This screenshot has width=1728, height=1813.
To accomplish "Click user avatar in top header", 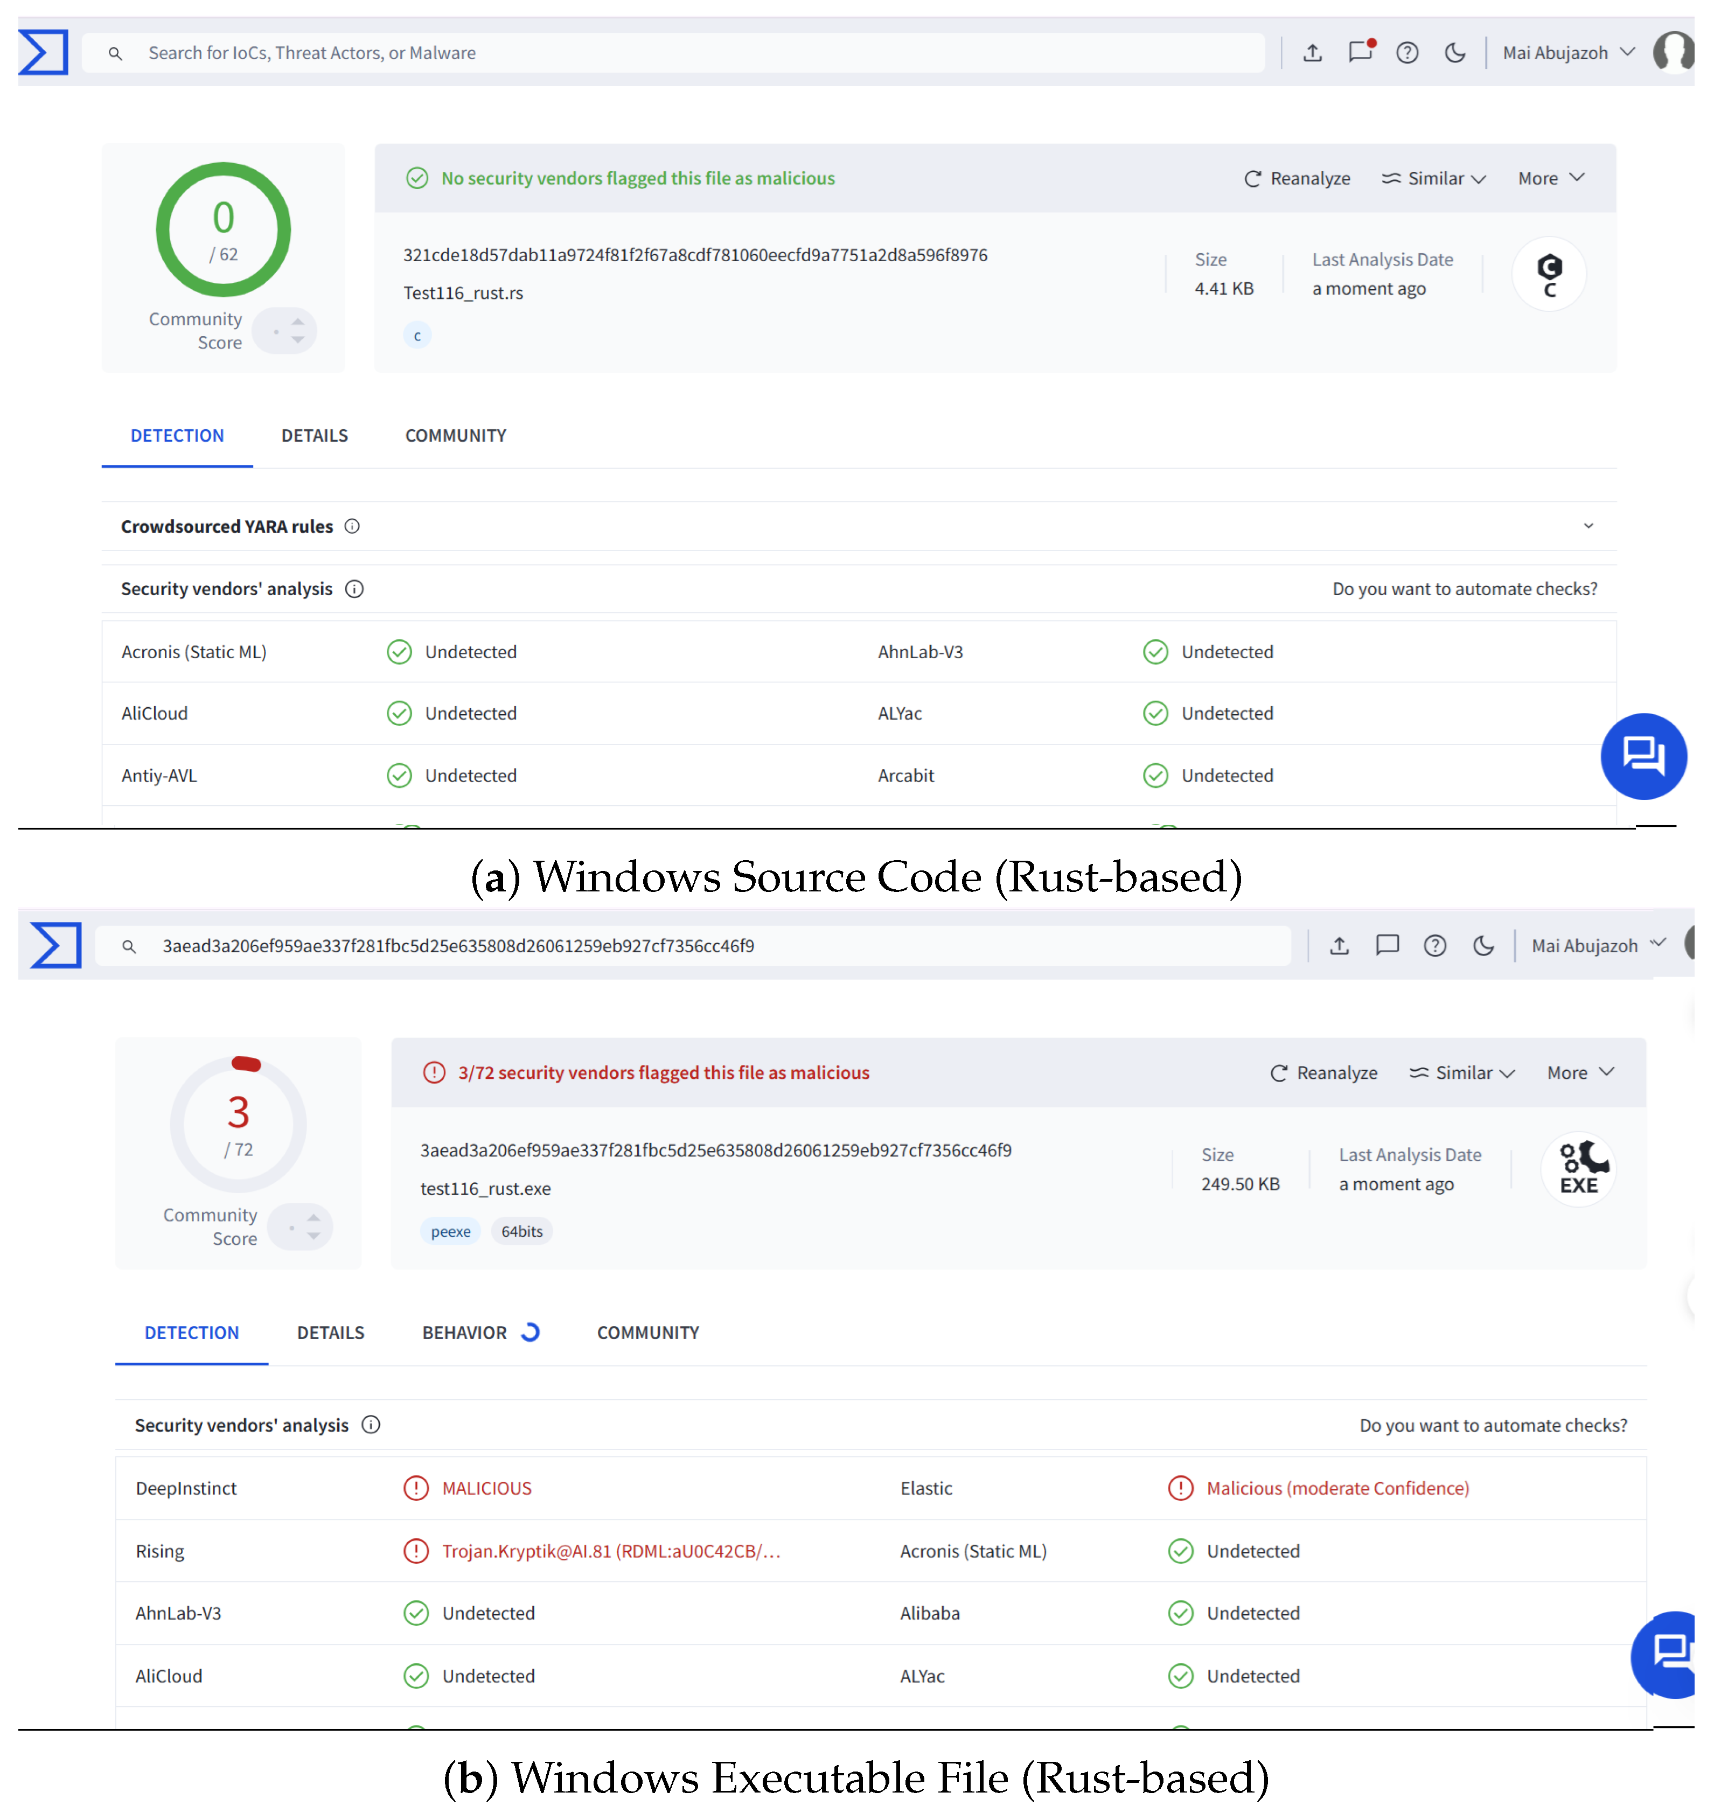I will coord(1675,52).
